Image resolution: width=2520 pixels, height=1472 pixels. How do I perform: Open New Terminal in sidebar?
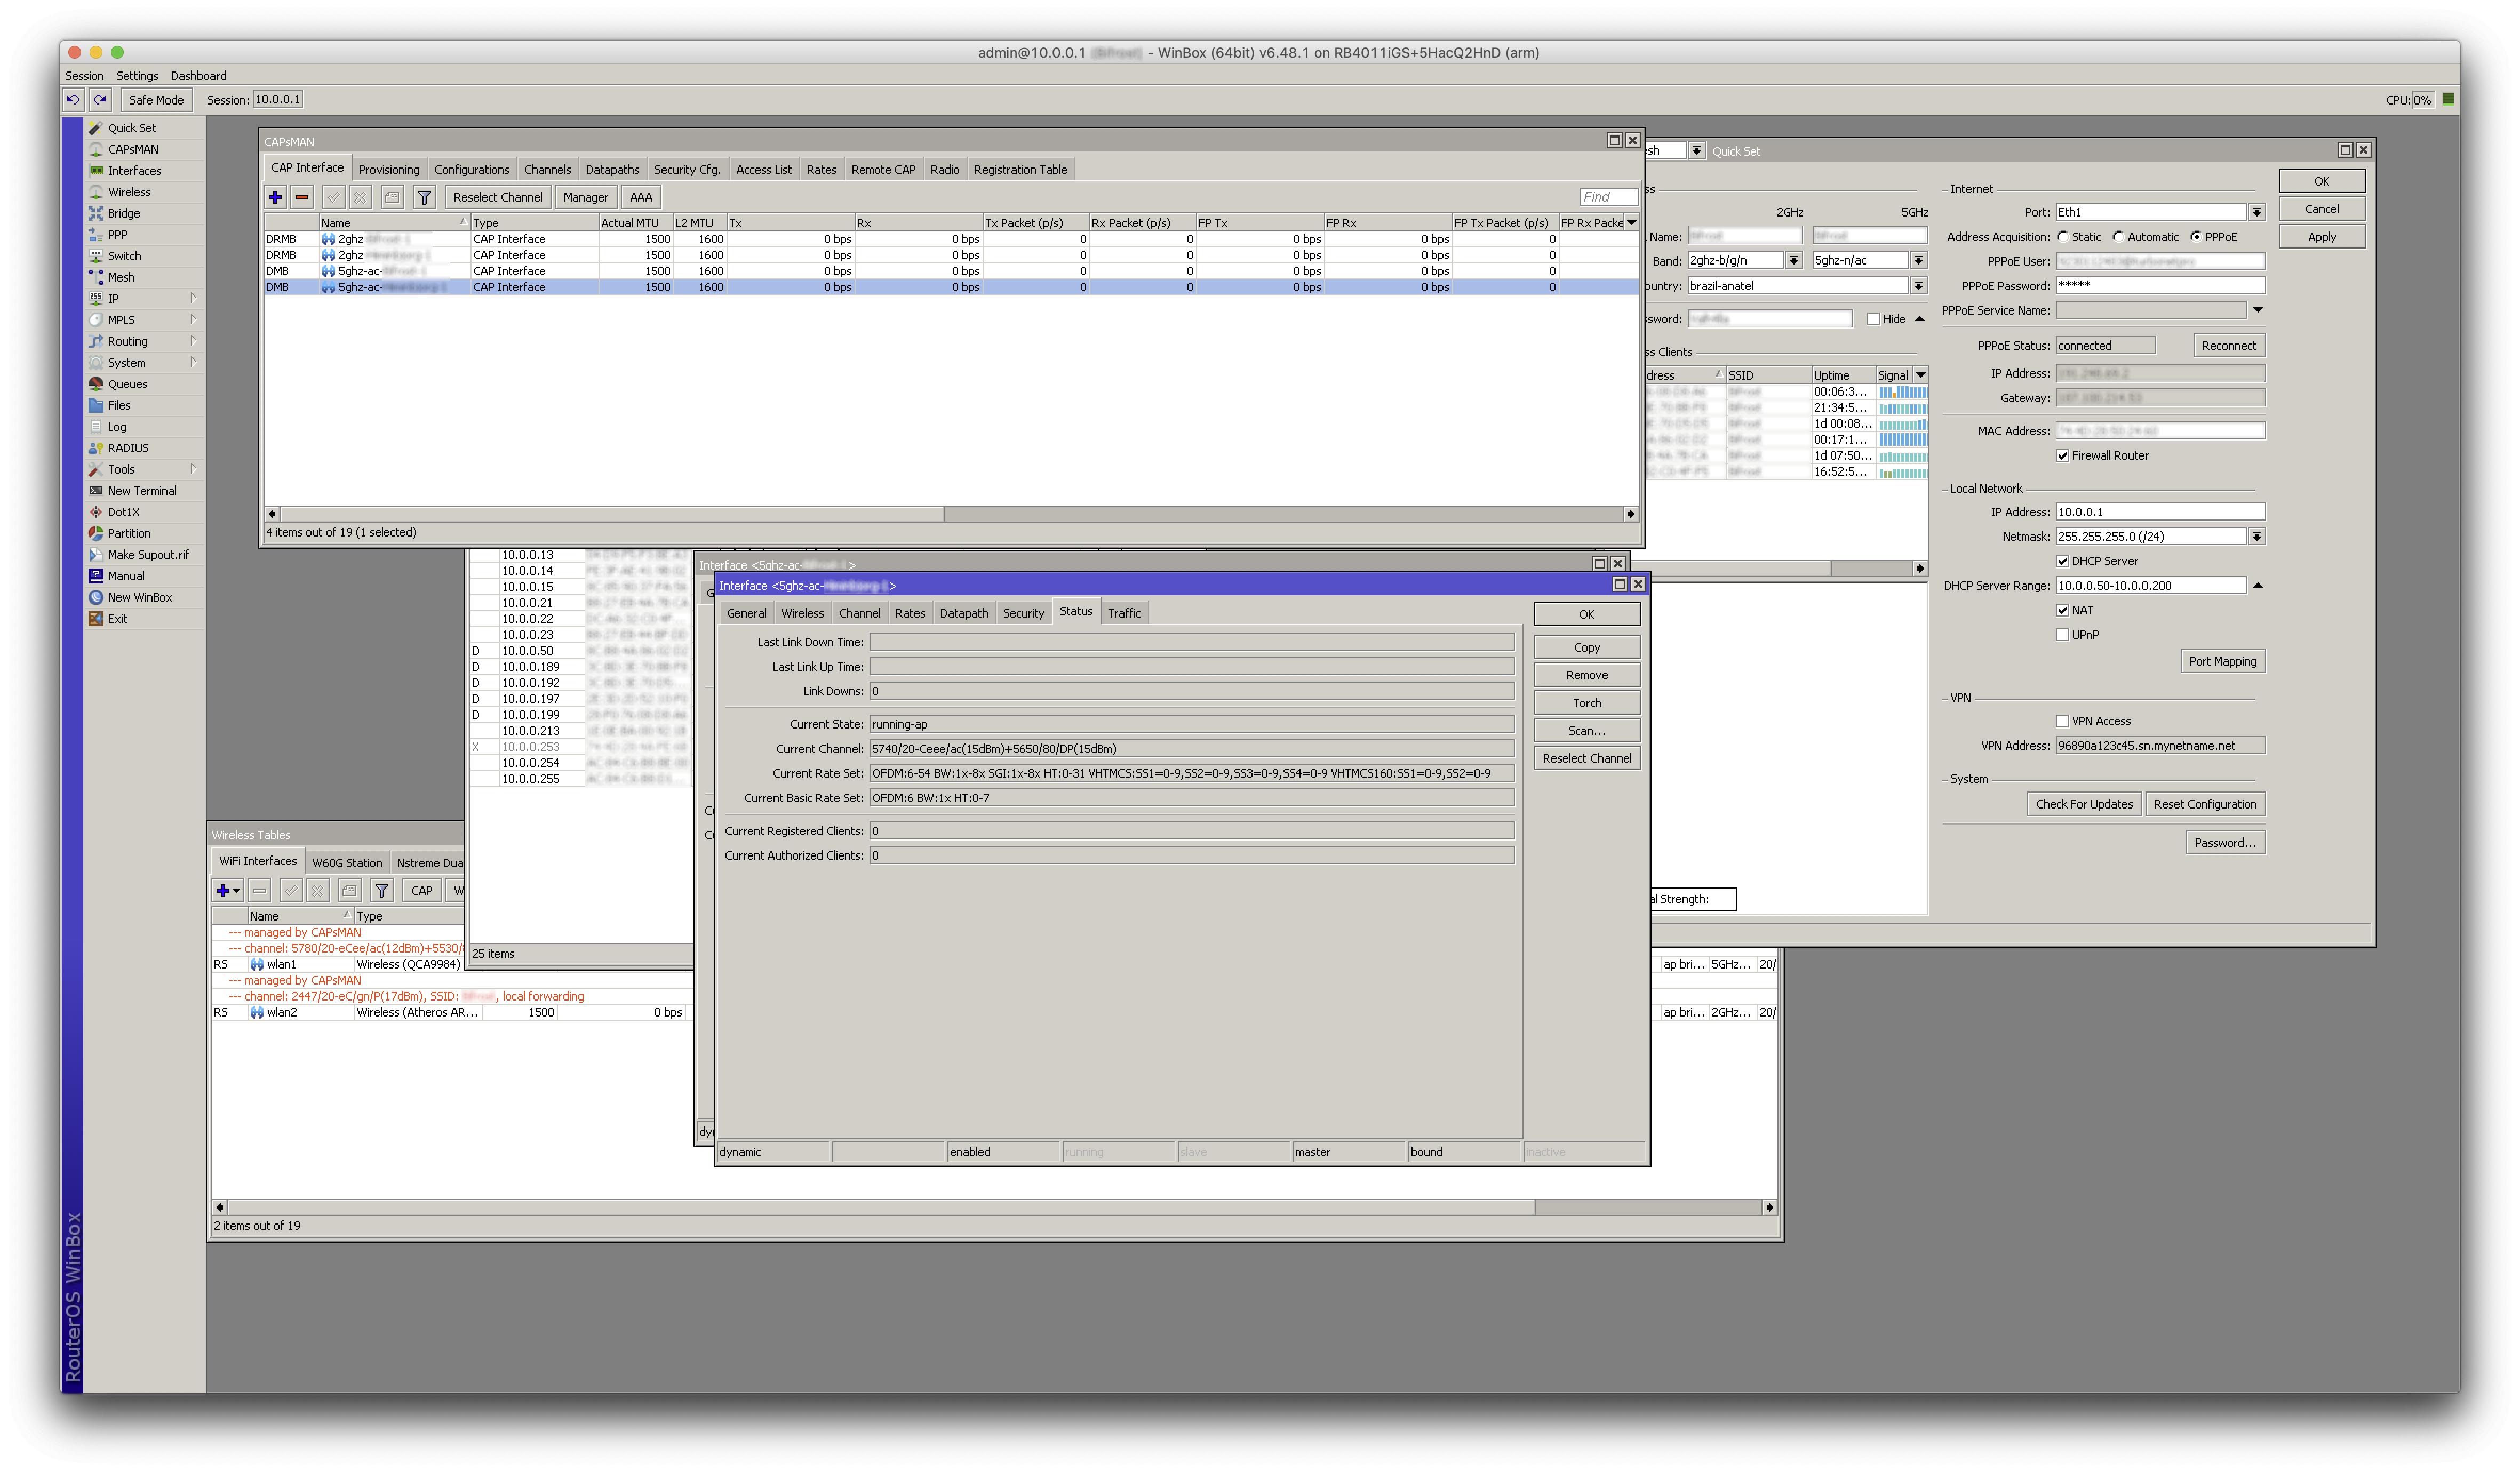click(x=141, y=491)
